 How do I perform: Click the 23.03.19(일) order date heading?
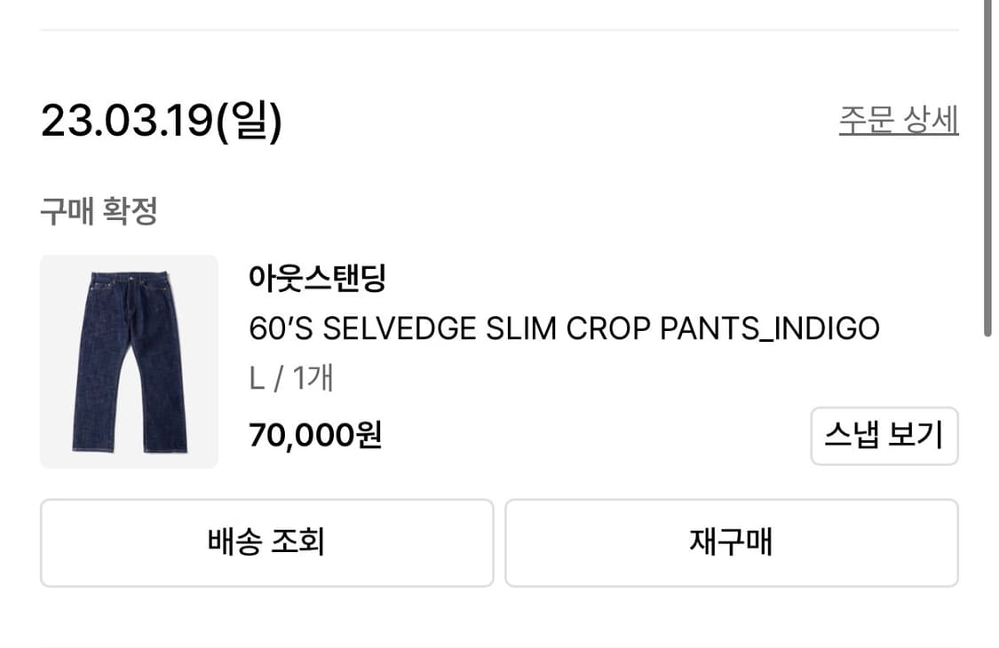[162, 121]
